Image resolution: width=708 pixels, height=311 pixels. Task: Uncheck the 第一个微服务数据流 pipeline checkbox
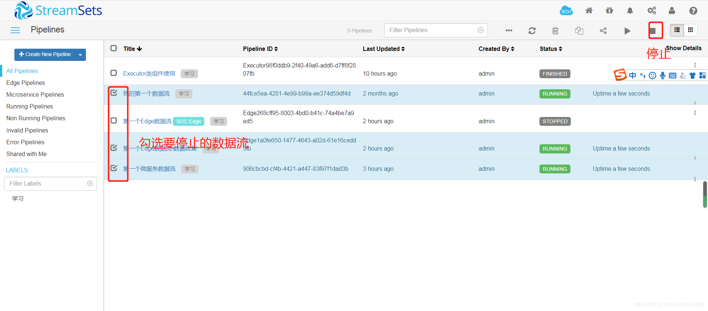(x=114, y=168)
